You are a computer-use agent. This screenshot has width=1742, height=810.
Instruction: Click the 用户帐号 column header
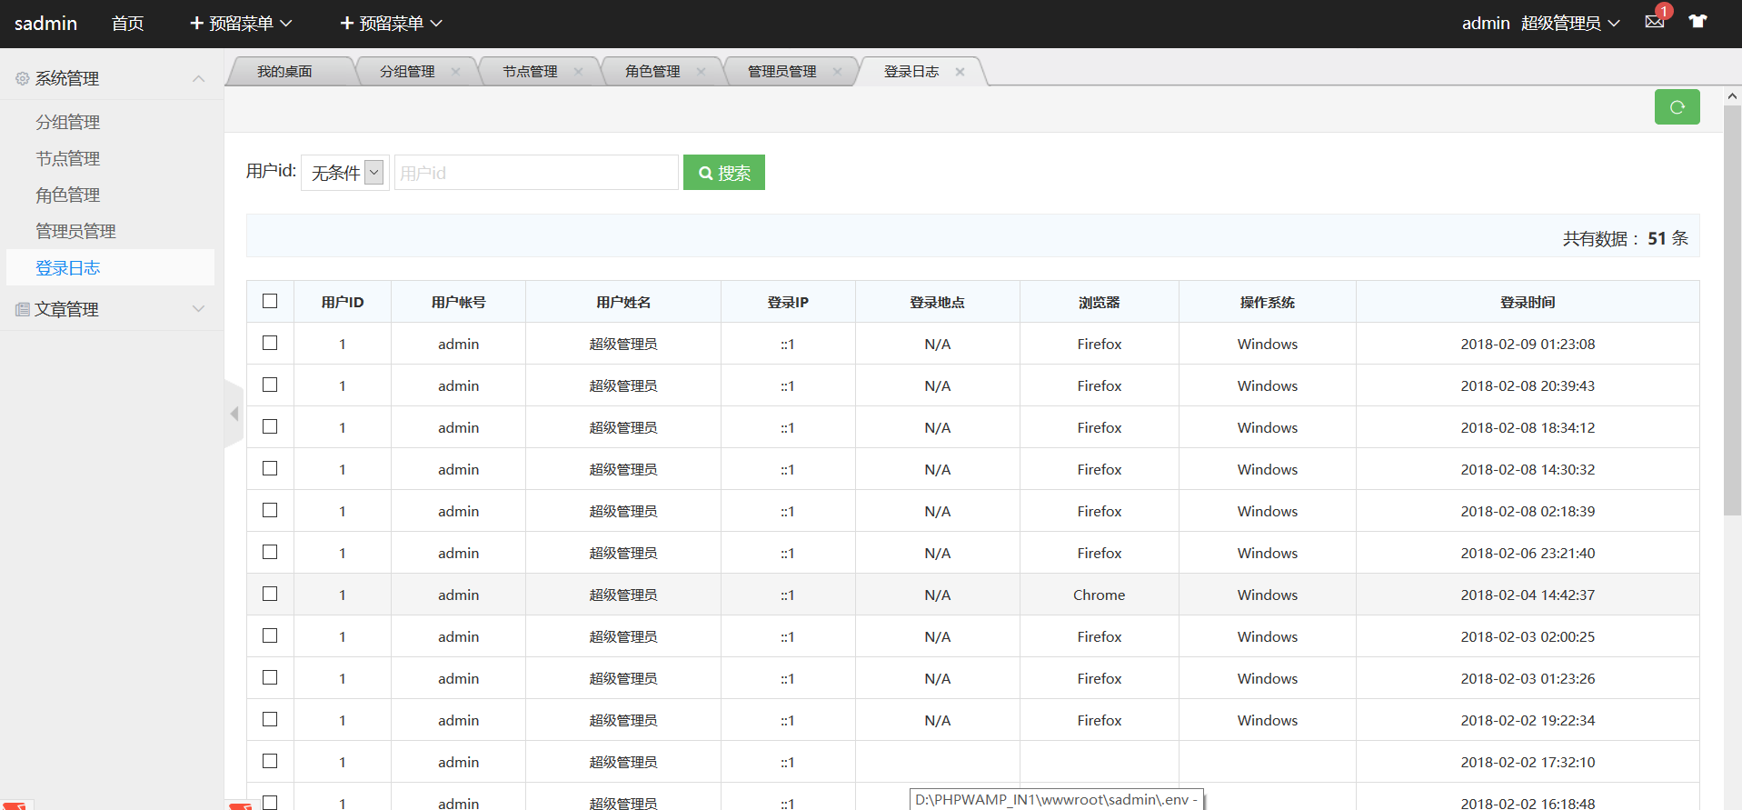coord(459,303)
